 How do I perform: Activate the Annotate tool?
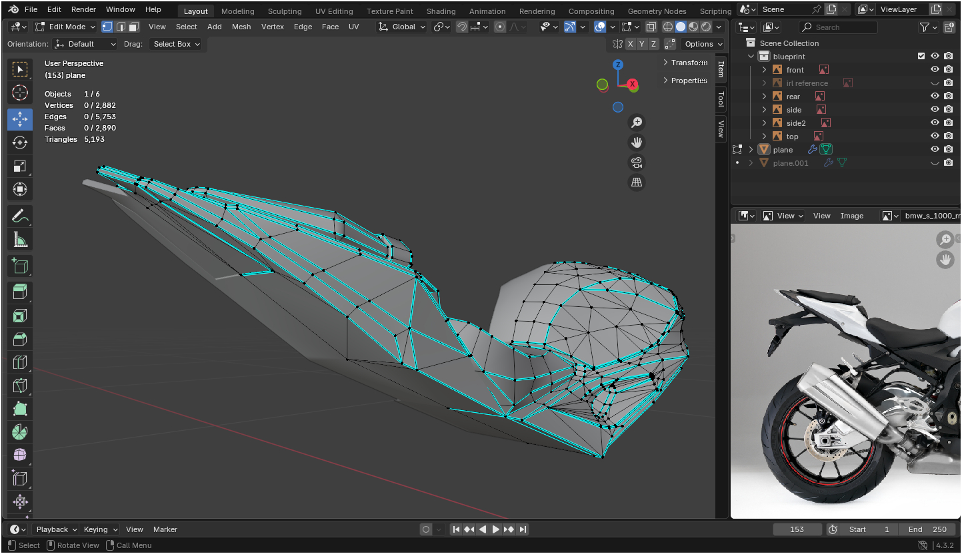(x=20, y=216)
